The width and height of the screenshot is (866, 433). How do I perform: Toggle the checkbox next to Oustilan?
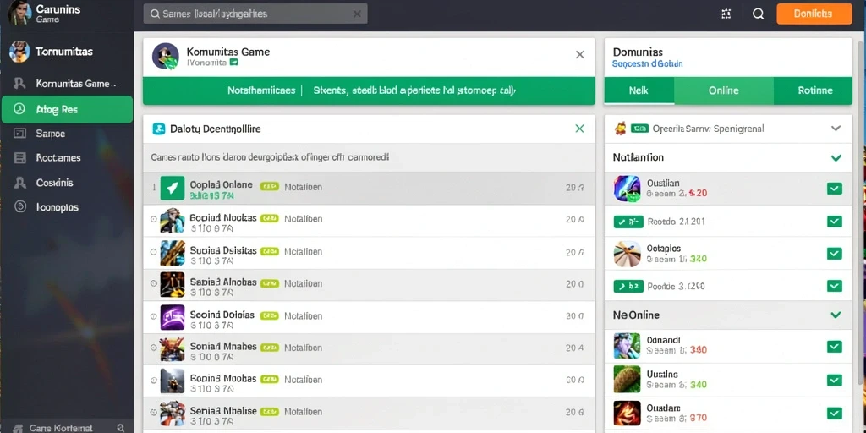point(834,189)
